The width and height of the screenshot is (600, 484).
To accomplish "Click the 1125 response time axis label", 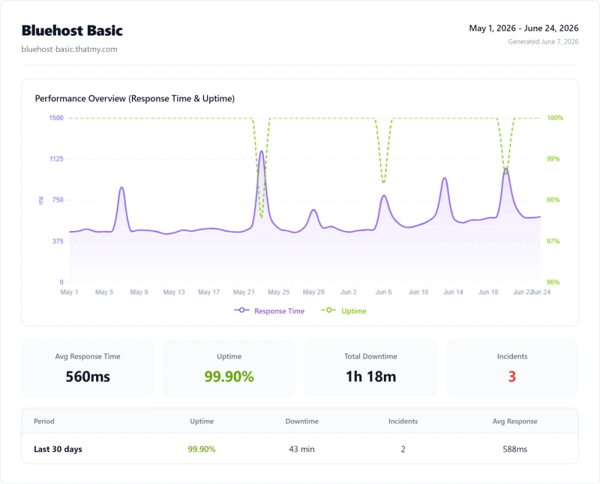I will click(x=56, y=158).
